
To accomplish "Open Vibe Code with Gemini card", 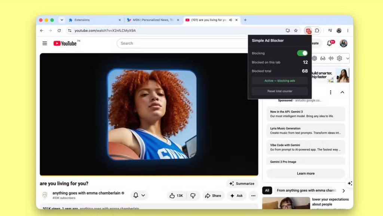I will pos(306,147).
